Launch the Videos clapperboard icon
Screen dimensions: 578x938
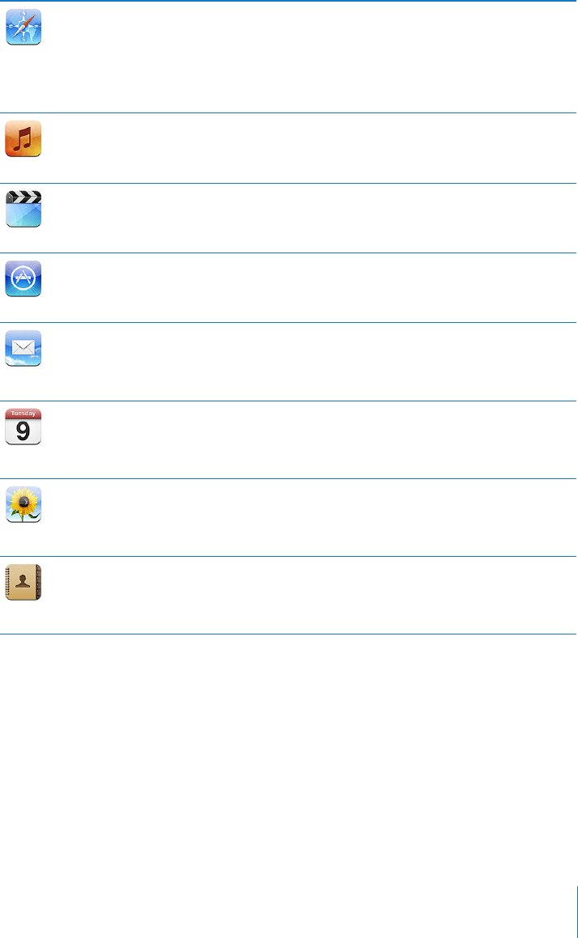pyautogui.click(x=23, y=209)
